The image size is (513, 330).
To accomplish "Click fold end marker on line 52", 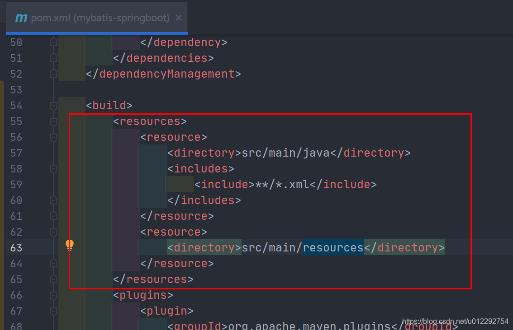I will pyautogui.click(x=53, y=74).
